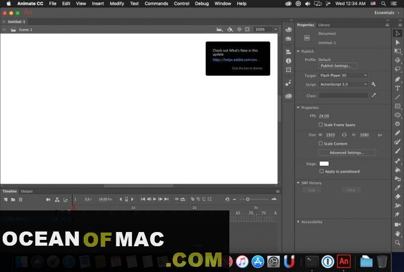
Task: Select the Subselection tool
Action: [x=398, y=42]
